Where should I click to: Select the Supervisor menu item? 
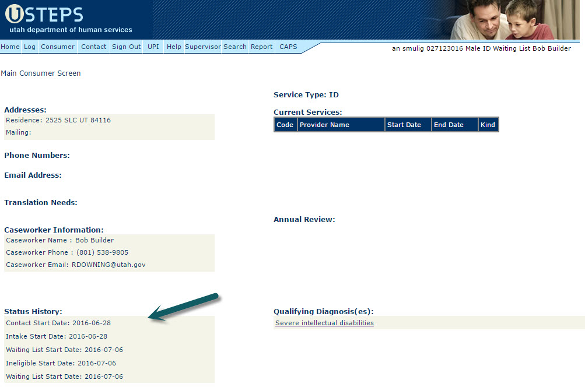202,47
